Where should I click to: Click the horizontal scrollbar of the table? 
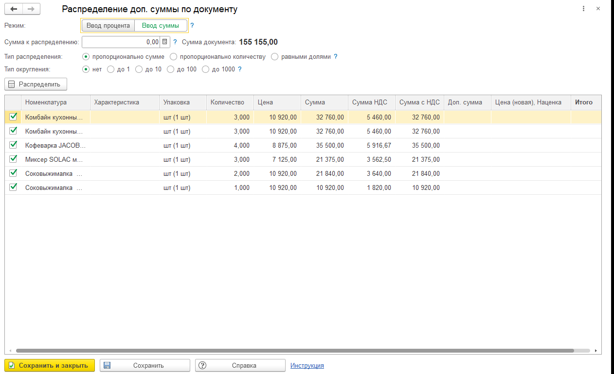(x=295, y=350)
